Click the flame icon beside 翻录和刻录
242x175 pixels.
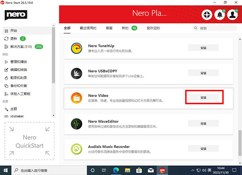point(6,78)
